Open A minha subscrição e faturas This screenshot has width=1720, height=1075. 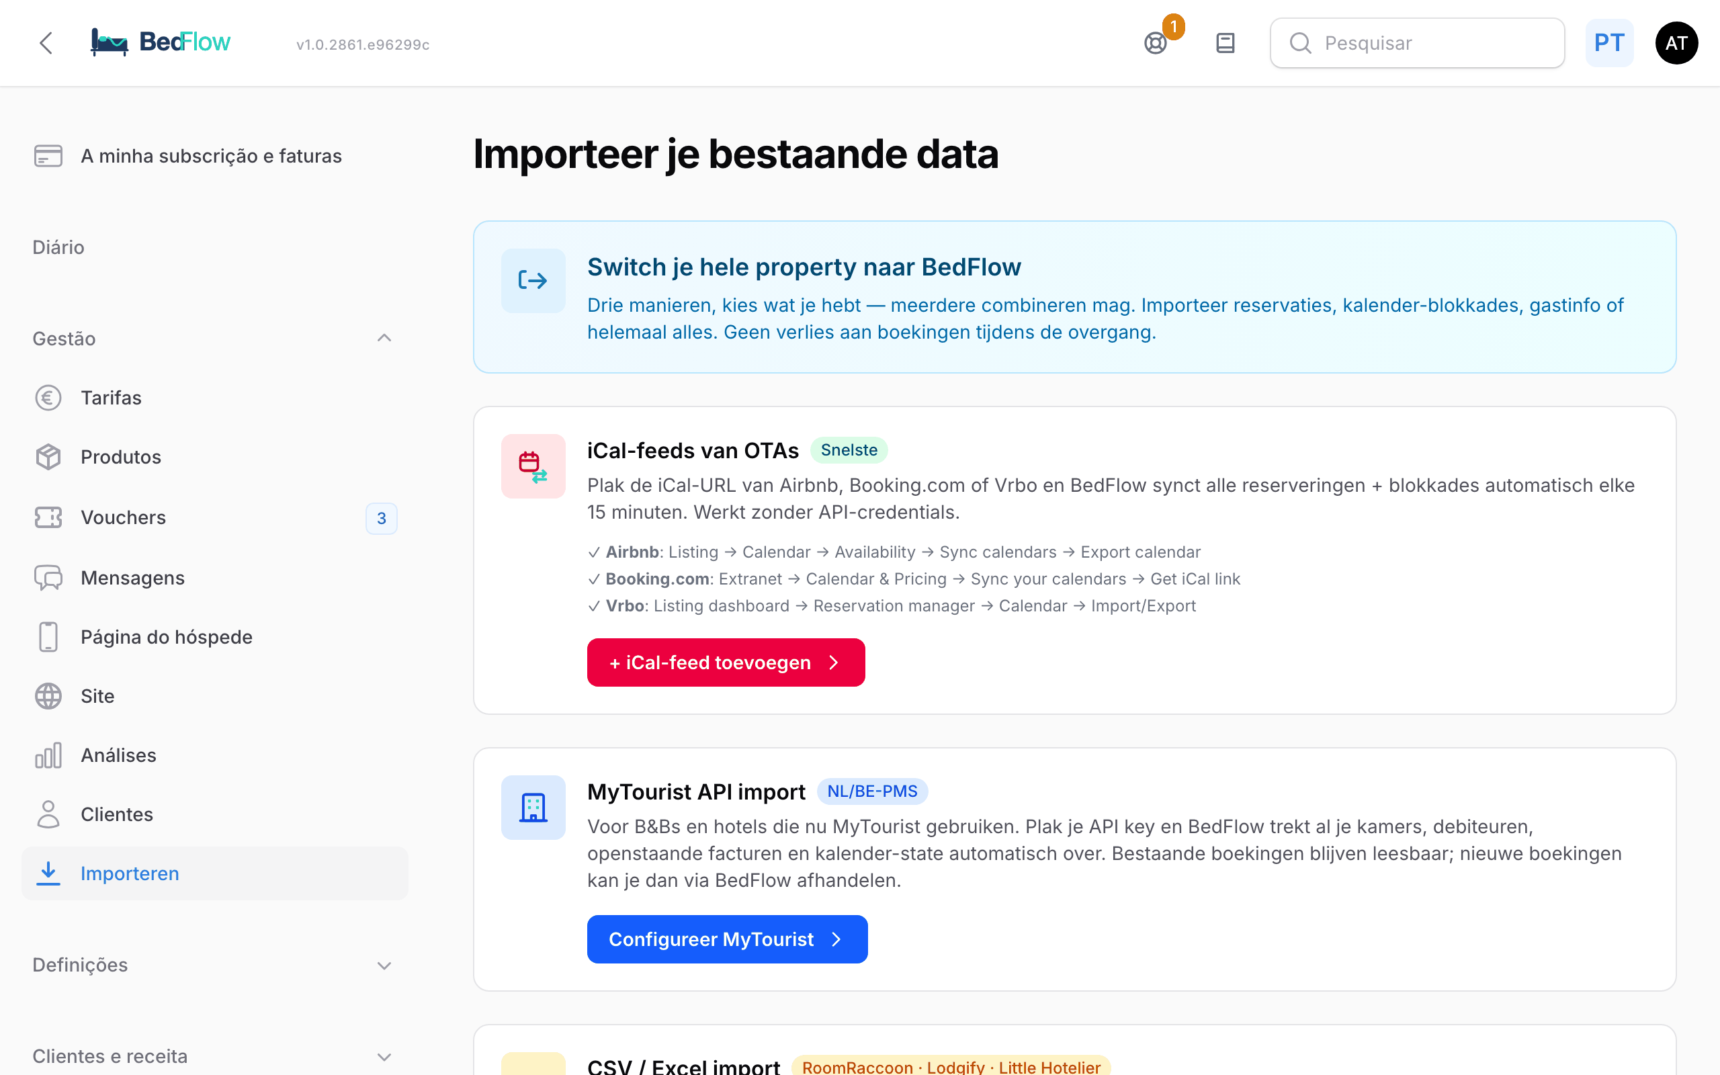214,156
